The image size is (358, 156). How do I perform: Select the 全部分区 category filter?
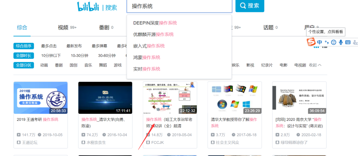24,65
